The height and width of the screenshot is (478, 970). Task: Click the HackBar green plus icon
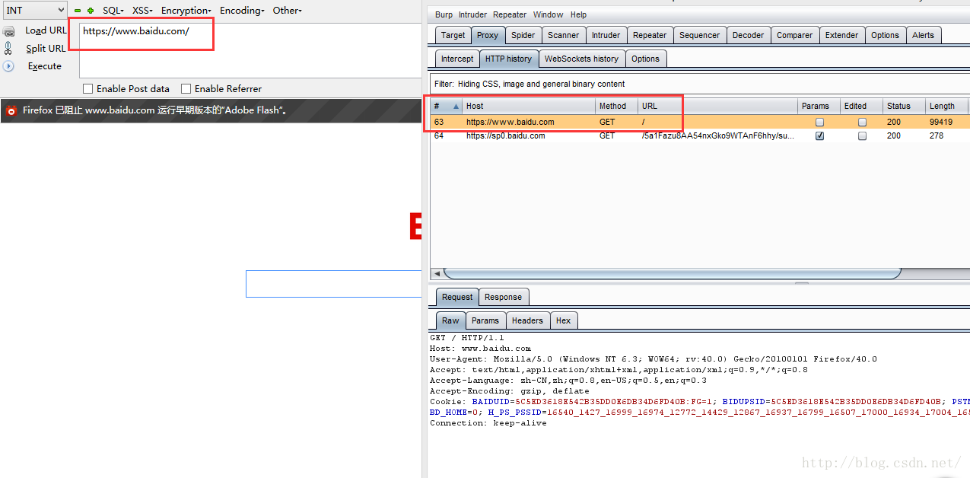pos(91,11)
